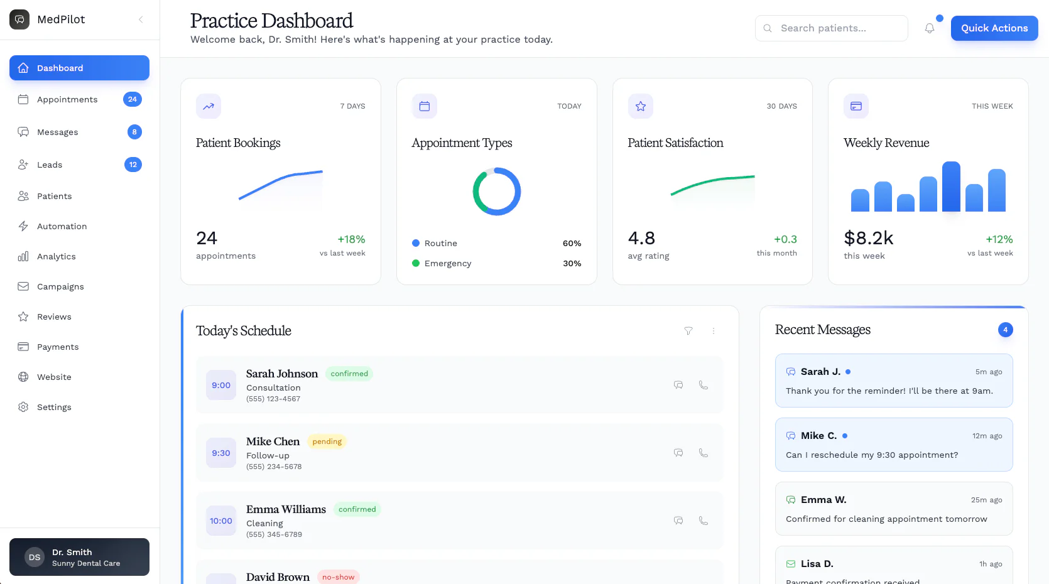Click the Patient Satisfaction star icon
Screen dimensions: 1049x584
(640, 106)
